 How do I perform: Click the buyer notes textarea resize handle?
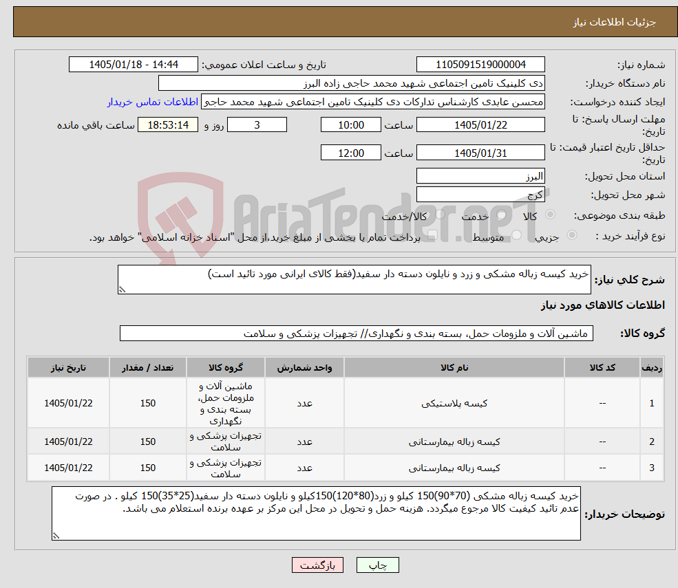[56, 536]
